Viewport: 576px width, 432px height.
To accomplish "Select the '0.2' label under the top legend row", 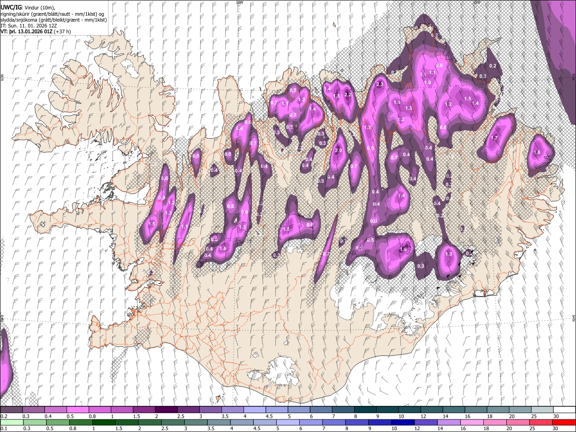I will (4, 416).
